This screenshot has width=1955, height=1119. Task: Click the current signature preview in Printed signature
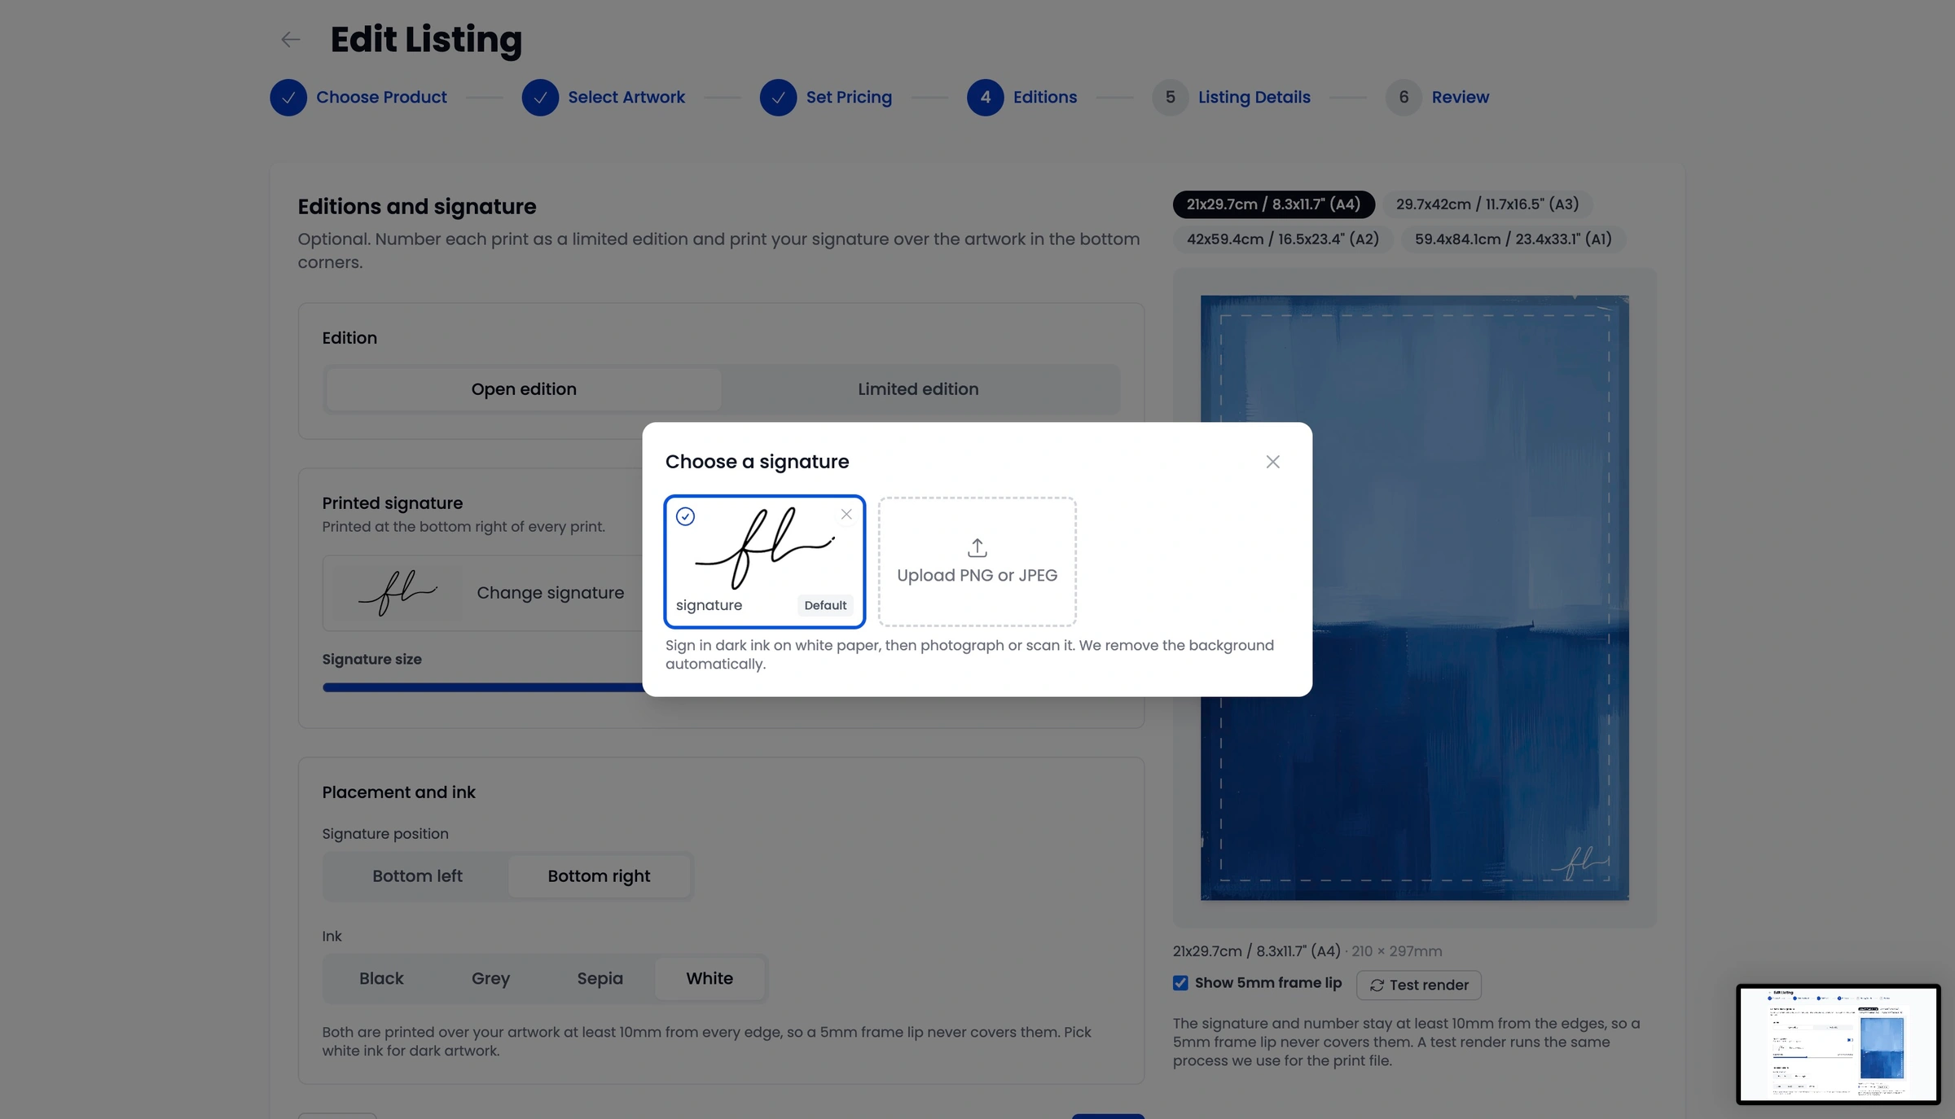click(x=398, y=594)
